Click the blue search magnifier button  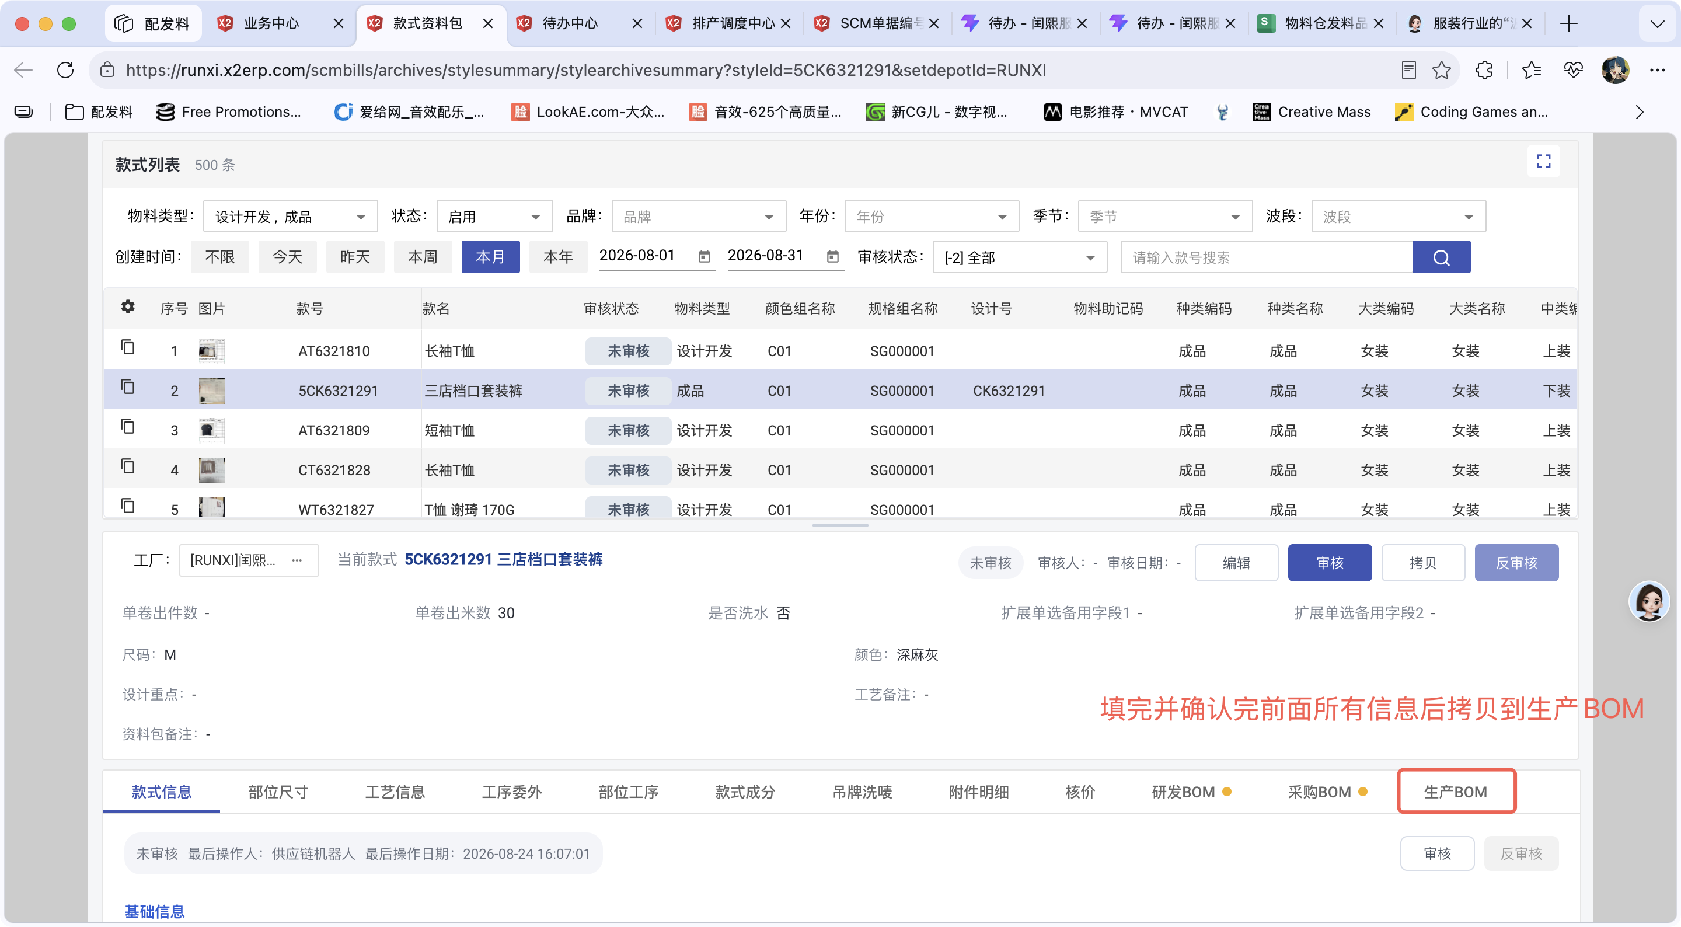(x=1441, y=257)
